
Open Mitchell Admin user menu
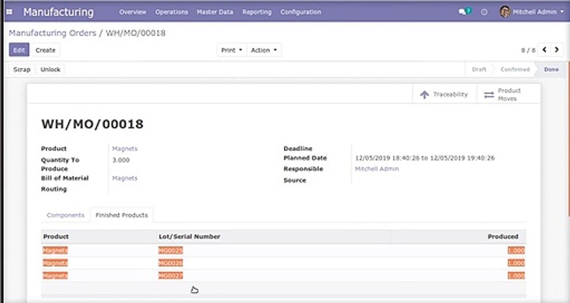[x=532, y=12]
